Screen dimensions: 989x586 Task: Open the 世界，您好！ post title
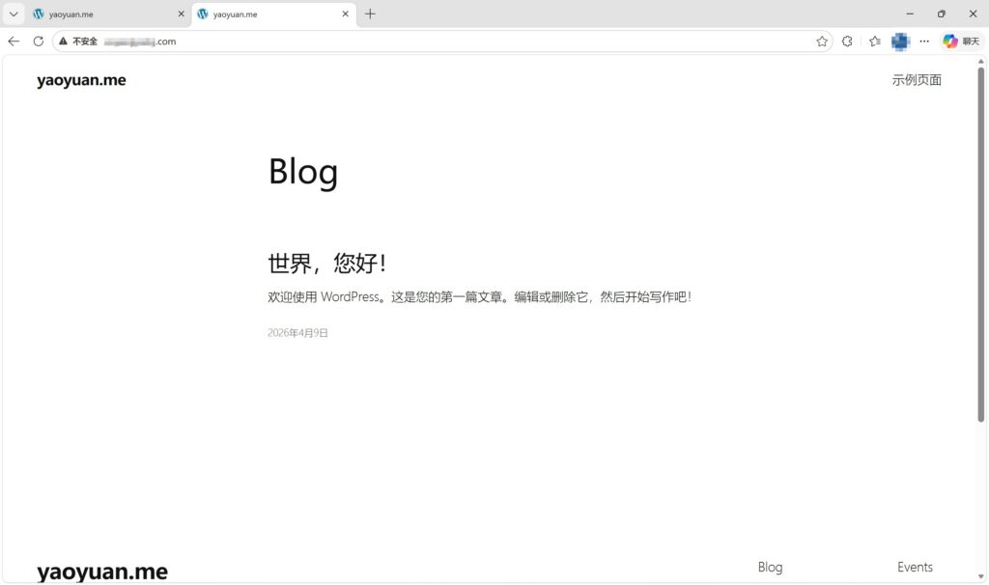327,263
